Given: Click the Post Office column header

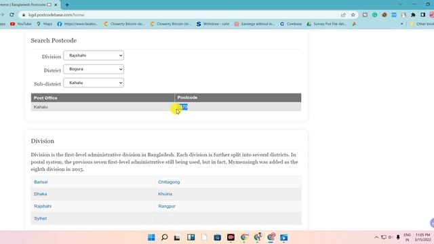Looking at the screenshot, I should pyautogui.click(x=102, y=98).
